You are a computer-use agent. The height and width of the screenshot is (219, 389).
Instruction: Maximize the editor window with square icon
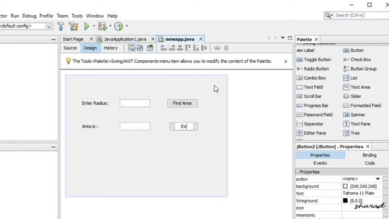click(x=290, y=38)
